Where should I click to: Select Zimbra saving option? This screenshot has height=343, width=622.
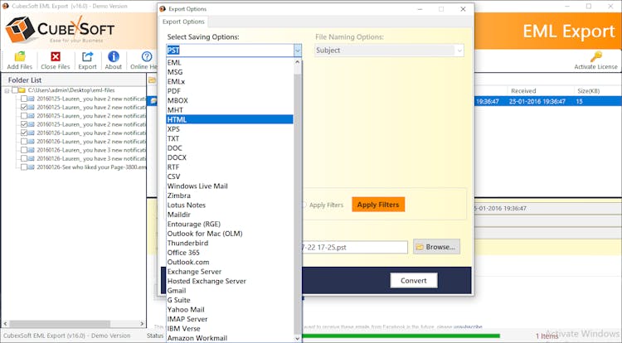click(230, 196)
